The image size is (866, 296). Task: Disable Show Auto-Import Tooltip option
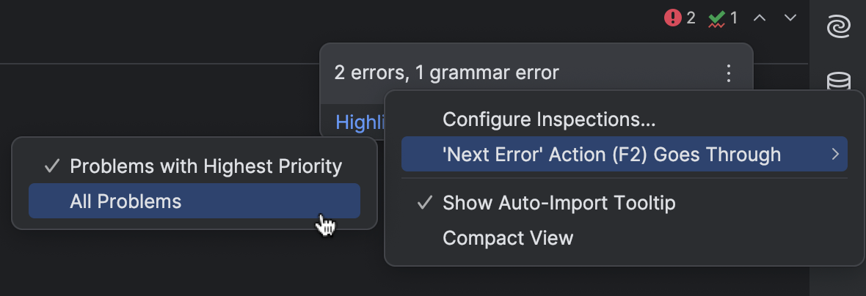[558, 203]
